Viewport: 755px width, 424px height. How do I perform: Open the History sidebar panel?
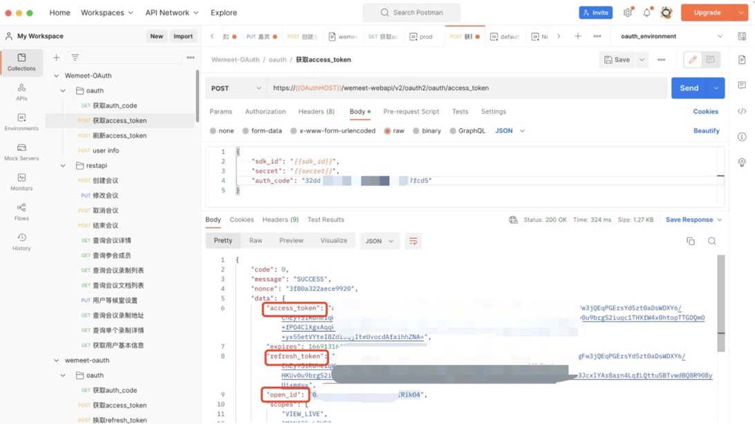[21, 241]
